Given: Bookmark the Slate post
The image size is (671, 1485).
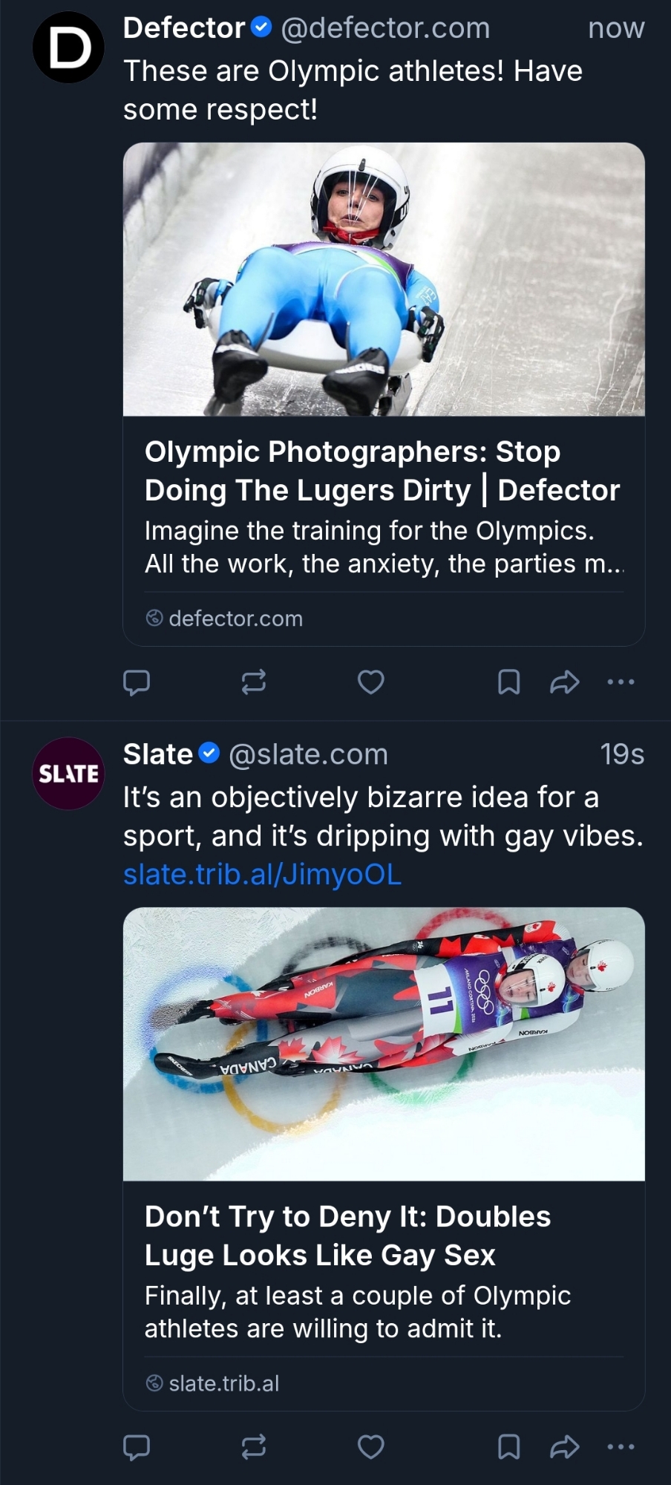Looking at the screenshot, I should 508,1446.
